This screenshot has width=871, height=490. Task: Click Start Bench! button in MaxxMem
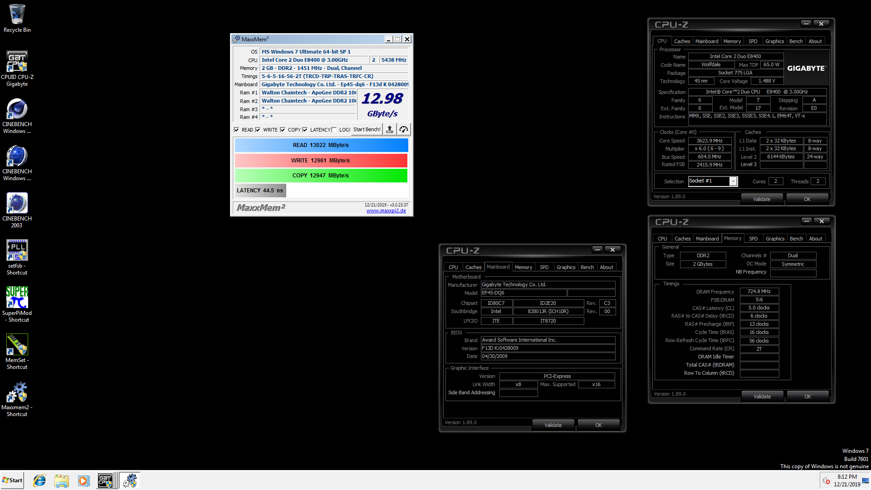367,129
